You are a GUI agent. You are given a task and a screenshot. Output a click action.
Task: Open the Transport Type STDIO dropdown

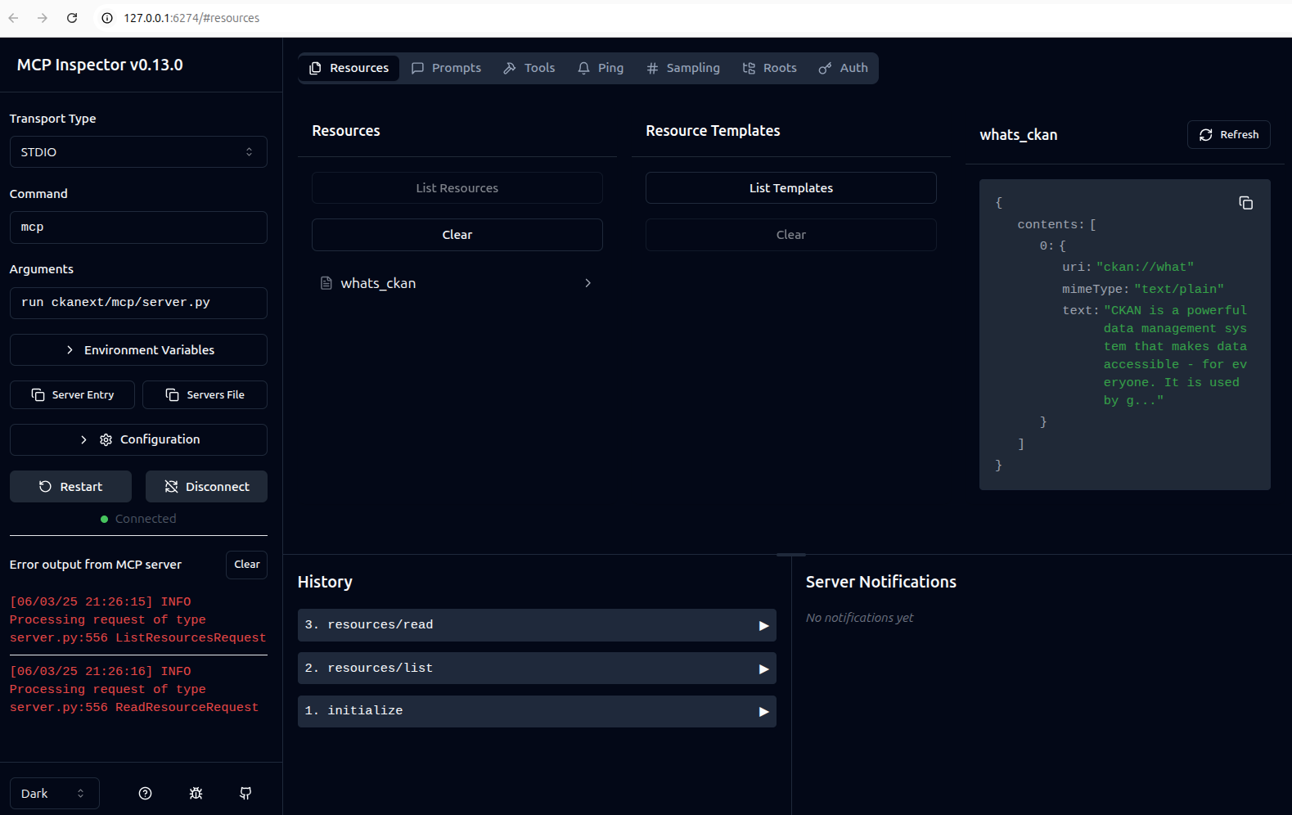pos(138,152)
